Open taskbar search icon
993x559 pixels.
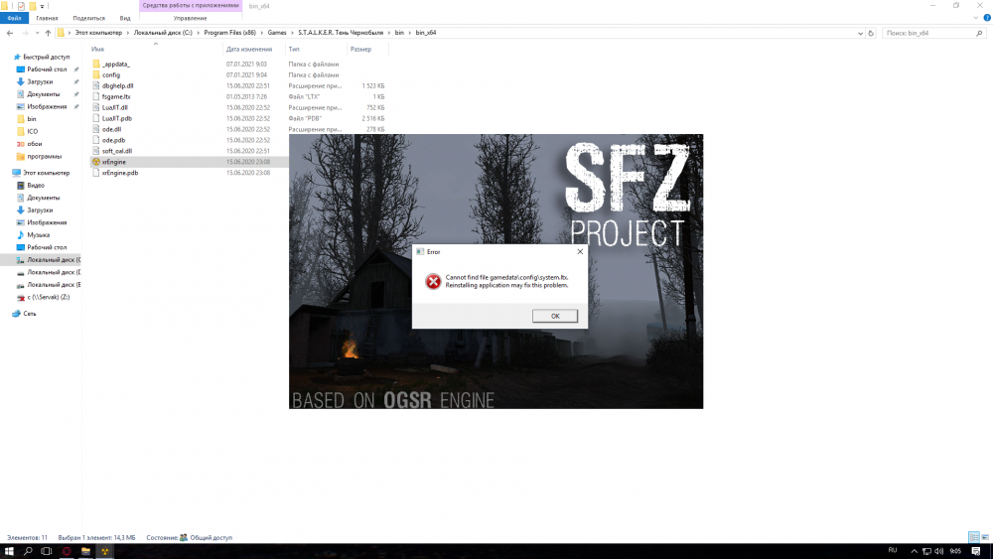(x=28, y=551)
